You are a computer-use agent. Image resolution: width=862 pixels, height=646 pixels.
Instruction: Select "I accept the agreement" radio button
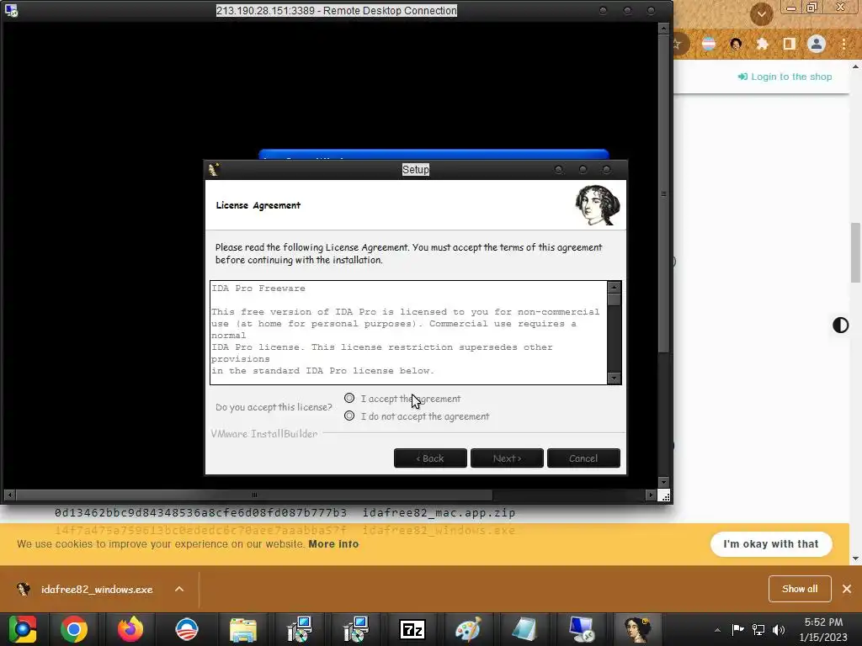[349, 398]
